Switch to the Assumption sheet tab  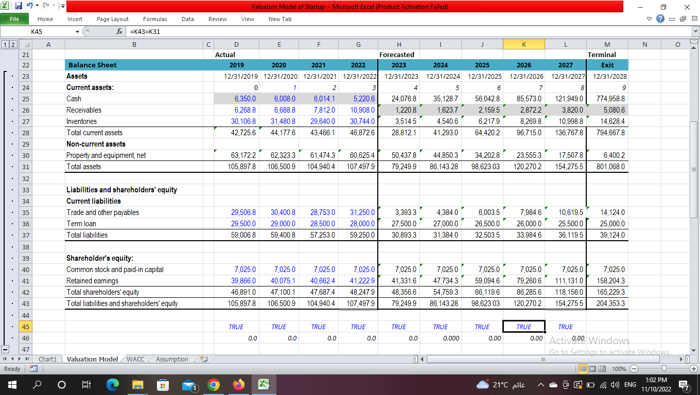[172, 359]
